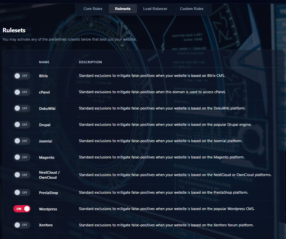This screenshot has height=239, width=286.
Task: Click the NAME column header
Action: [x=44, y=62]
